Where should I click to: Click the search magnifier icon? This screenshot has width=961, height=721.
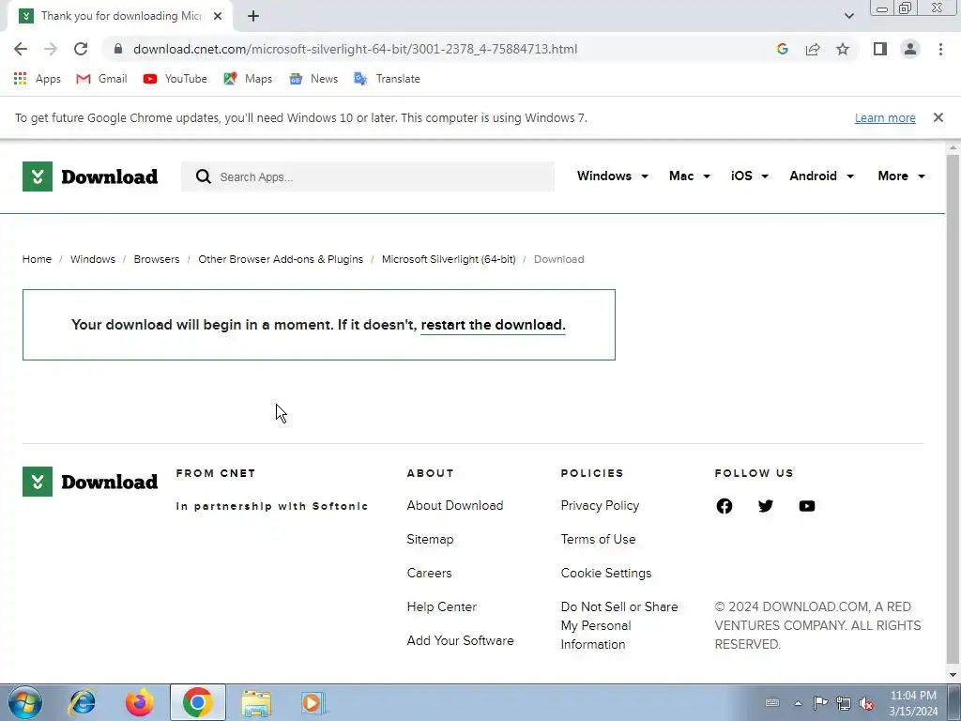click(203, 176)
